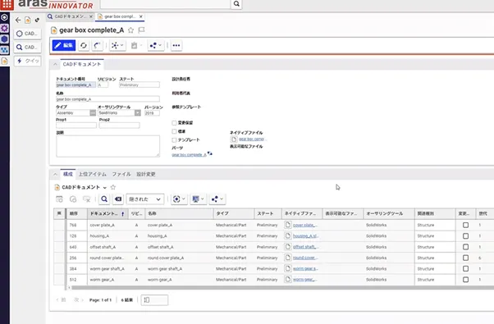The height and width of the screenshot is (324, 494).
Task: Toggle the checkbox in offset shaft_A row
Action: [x=465, y=247]
